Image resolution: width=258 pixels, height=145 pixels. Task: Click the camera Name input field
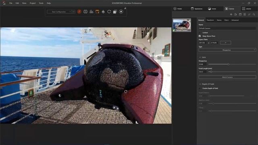(x=227, y=28)
